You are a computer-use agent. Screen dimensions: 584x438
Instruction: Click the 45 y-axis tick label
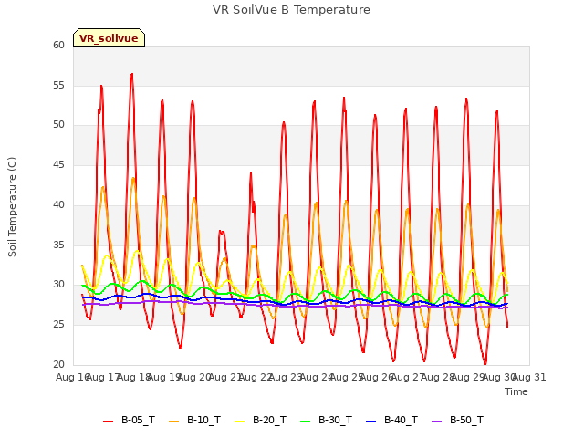tap(58, 164)
